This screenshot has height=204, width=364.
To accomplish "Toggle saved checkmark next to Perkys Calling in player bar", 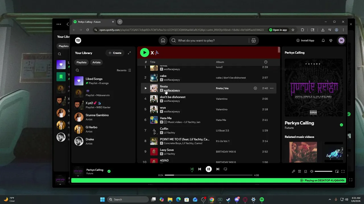I will click(x=109, y=171).
